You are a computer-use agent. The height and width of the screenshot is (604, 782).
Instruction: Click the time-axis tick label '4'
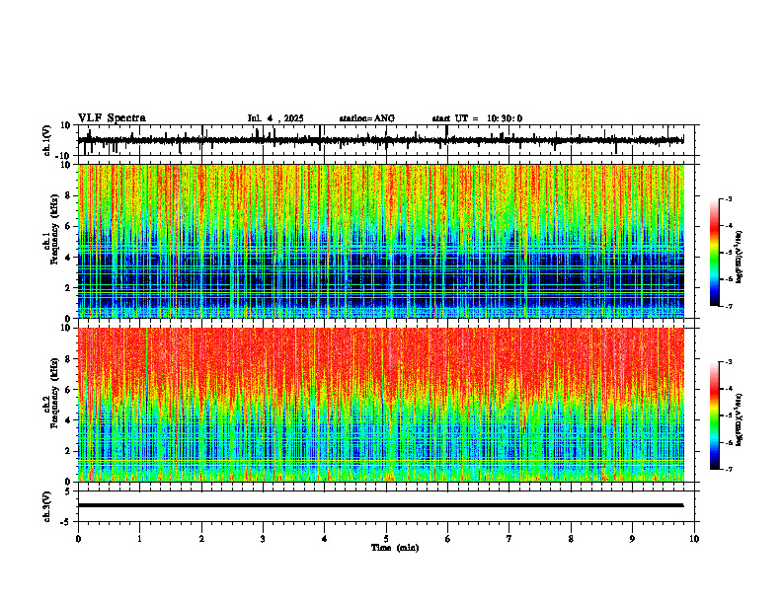tap(325, 539)
